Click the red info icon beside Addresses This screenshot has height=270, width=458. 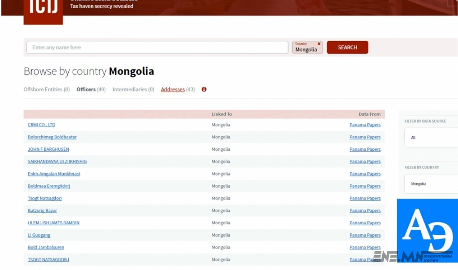(204, 89)
